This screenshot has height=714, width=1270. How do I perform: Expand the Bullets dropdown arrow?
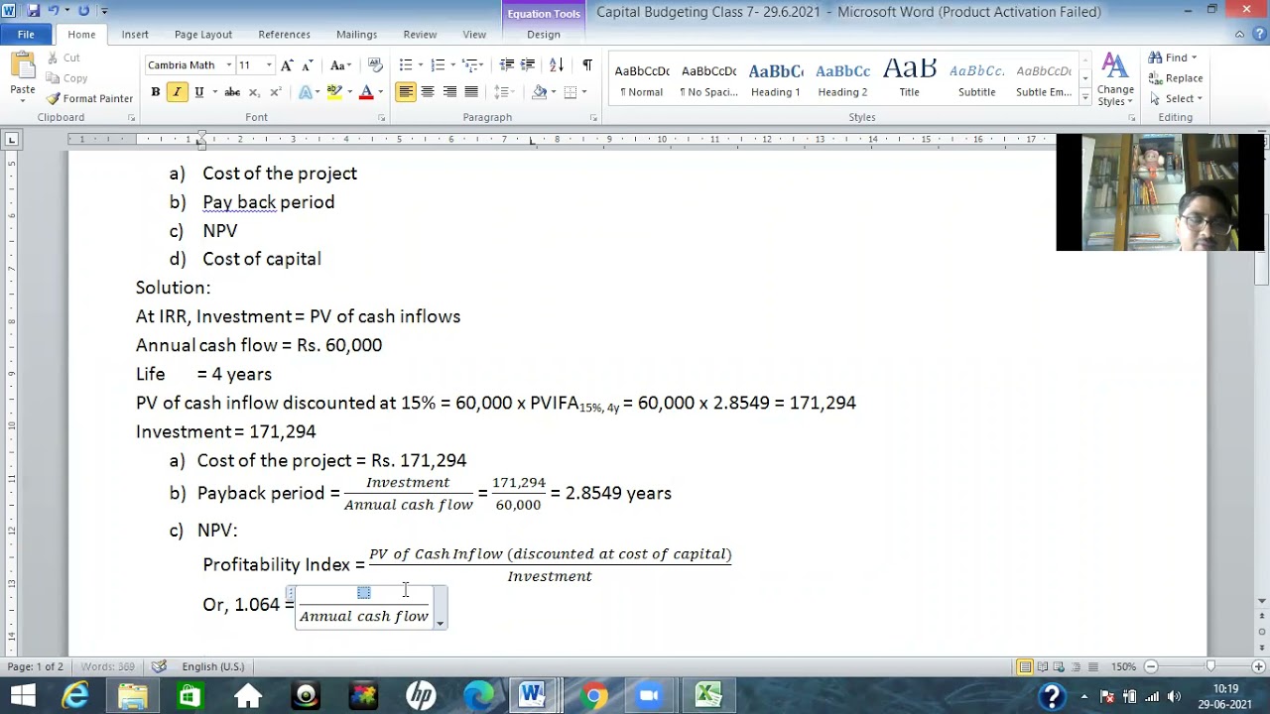coord(421,64)
